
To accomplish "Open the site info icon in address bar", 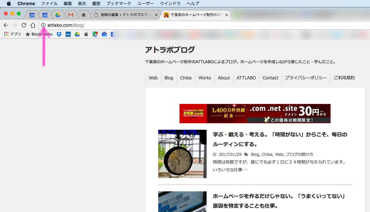I will (43, 25).
